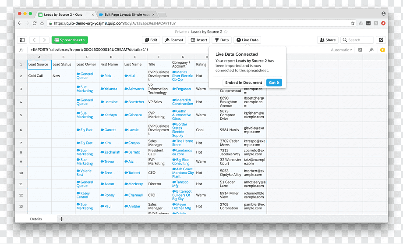Click the browser home icon
This screenshot has height=244, width=403.
(42, 23)
